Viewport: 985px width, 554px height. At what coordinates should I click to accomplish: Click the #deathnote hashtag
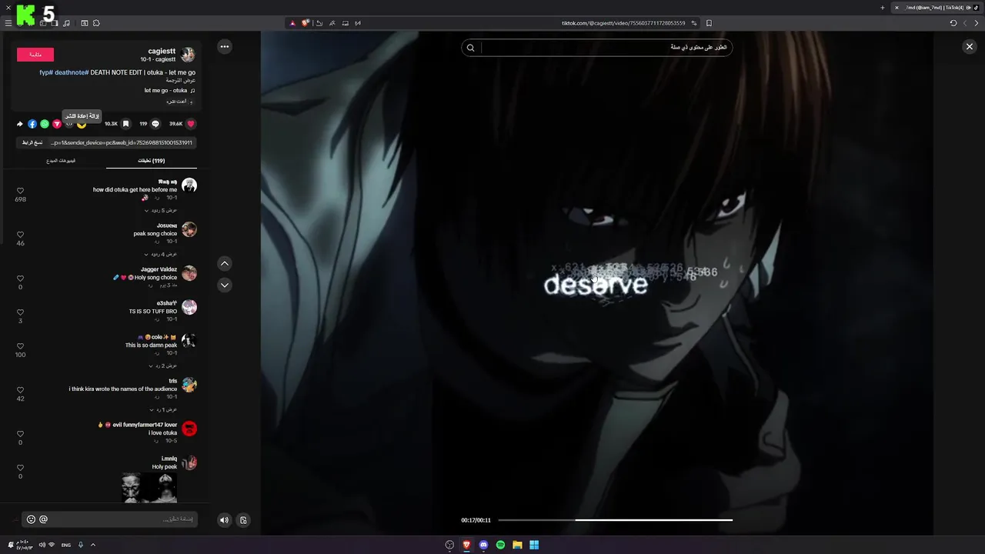[x=72, y=72]
